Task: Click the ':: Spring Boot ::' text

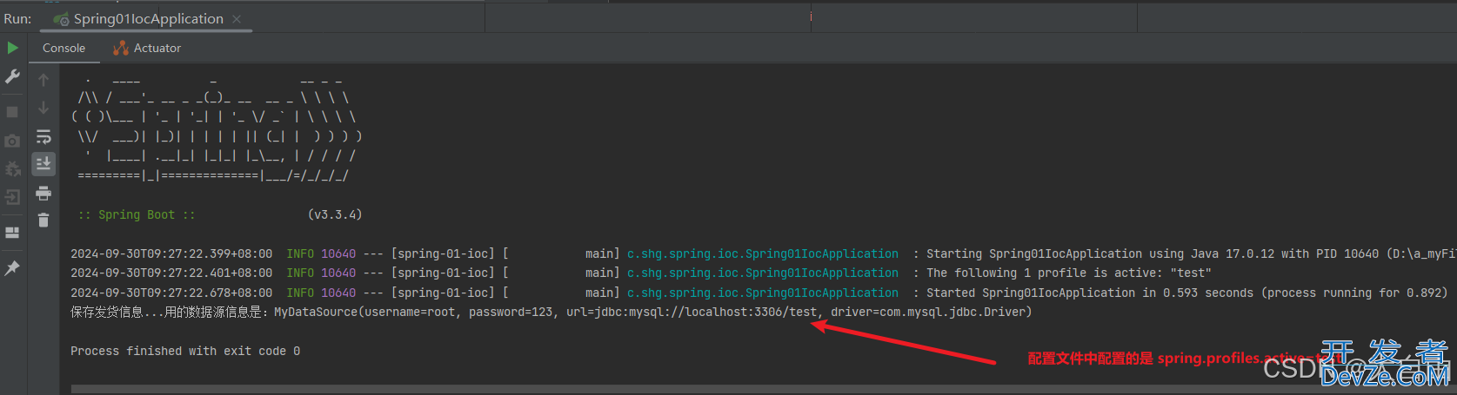Action: pos(137,214)
